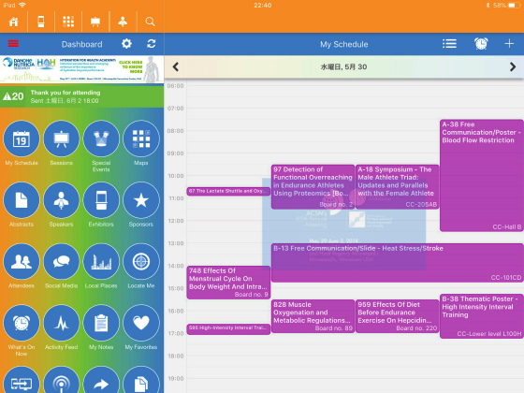Open dashboard settings gear
Screen dimensions: 524x393
click(126, 44)
